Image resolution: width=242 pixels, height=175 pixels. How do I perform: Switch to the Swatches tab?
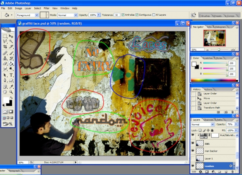[x=208, y=58]
